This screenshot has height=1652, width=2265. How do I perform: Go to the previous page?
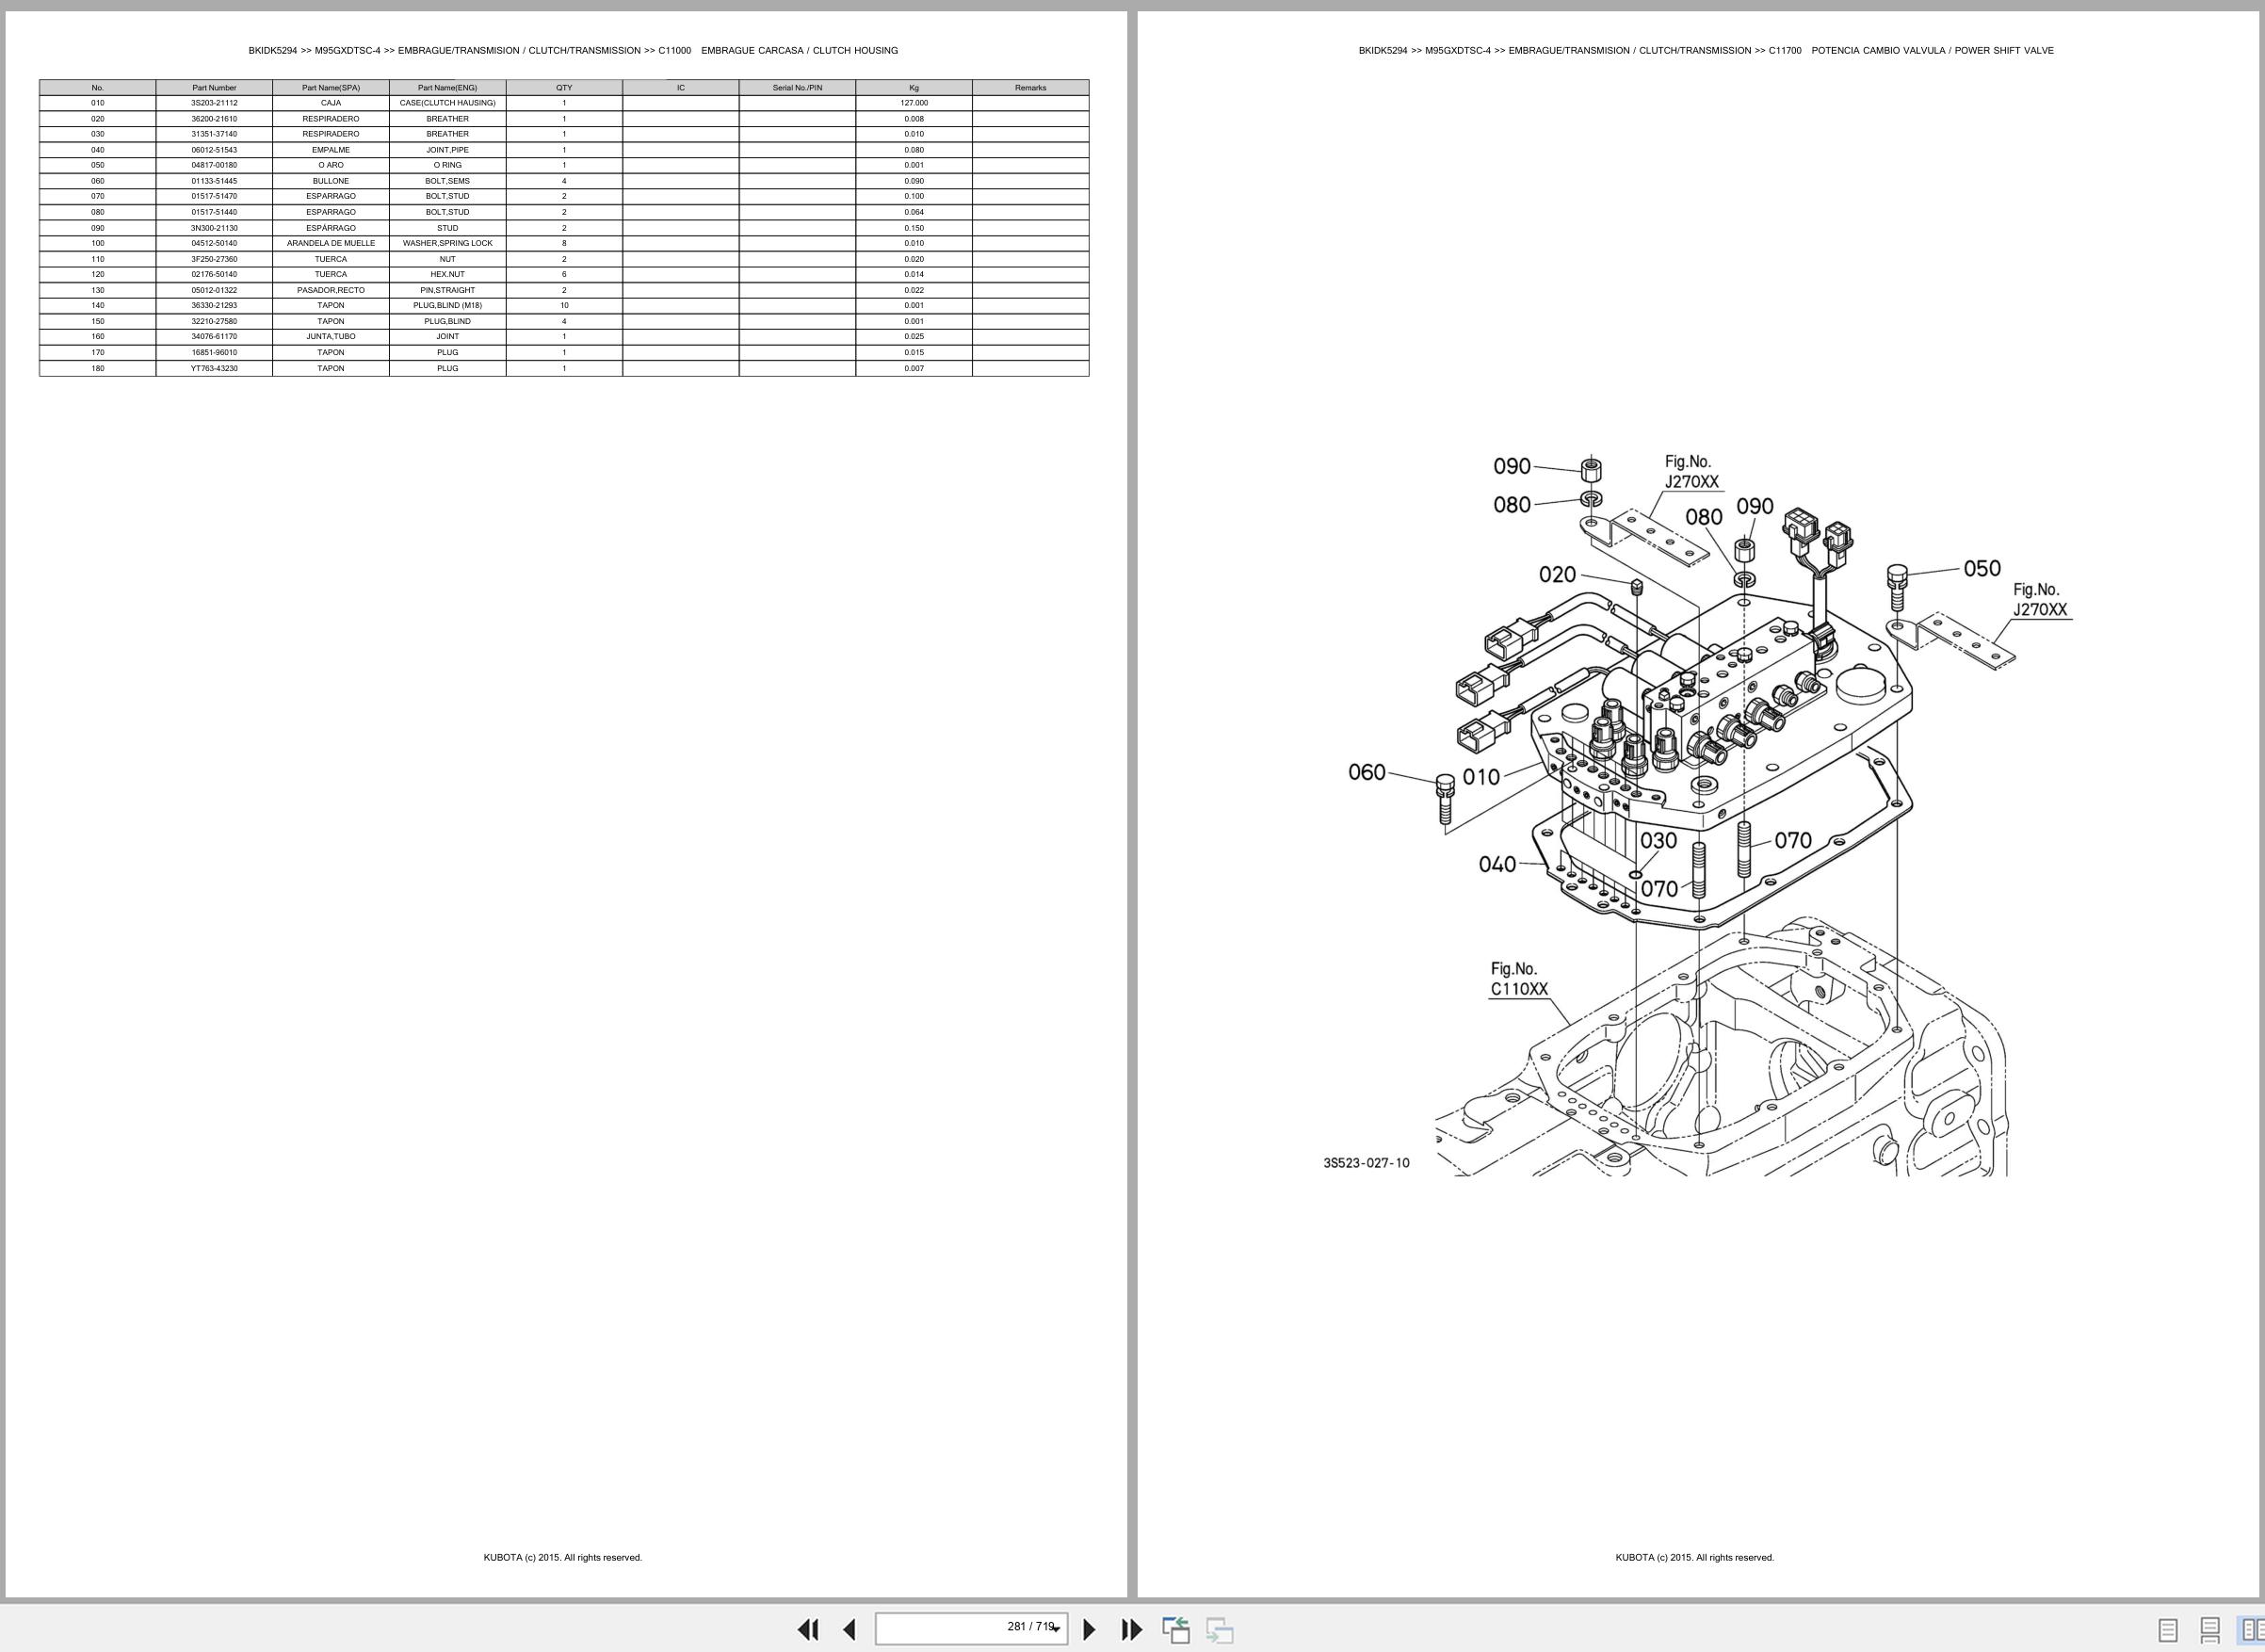(x=849, y=1629)
